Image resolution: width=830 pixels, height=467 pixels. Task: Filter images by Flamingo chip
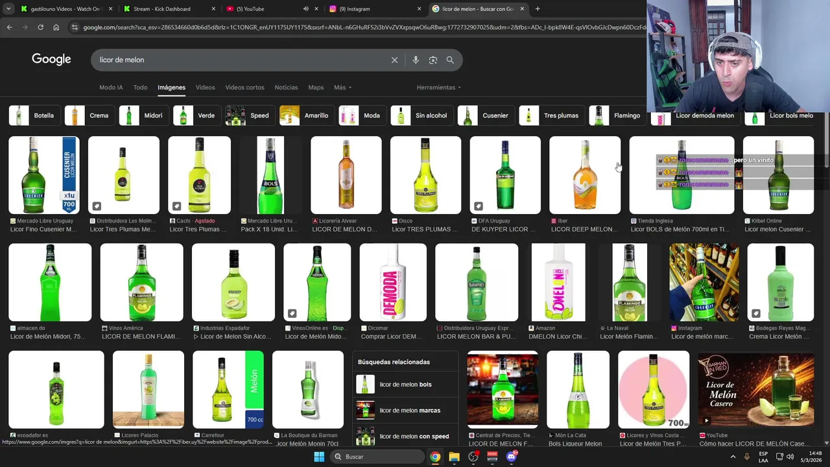[619, 115]
